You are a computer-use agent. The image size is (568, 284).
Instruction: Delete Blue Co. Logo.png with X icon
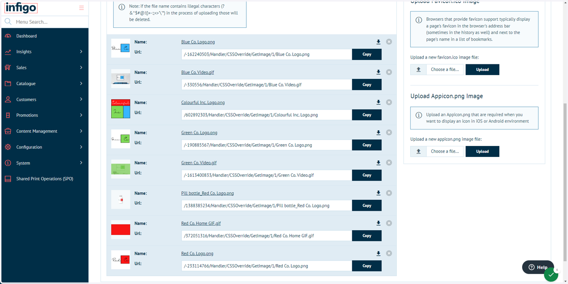[389, 42]
